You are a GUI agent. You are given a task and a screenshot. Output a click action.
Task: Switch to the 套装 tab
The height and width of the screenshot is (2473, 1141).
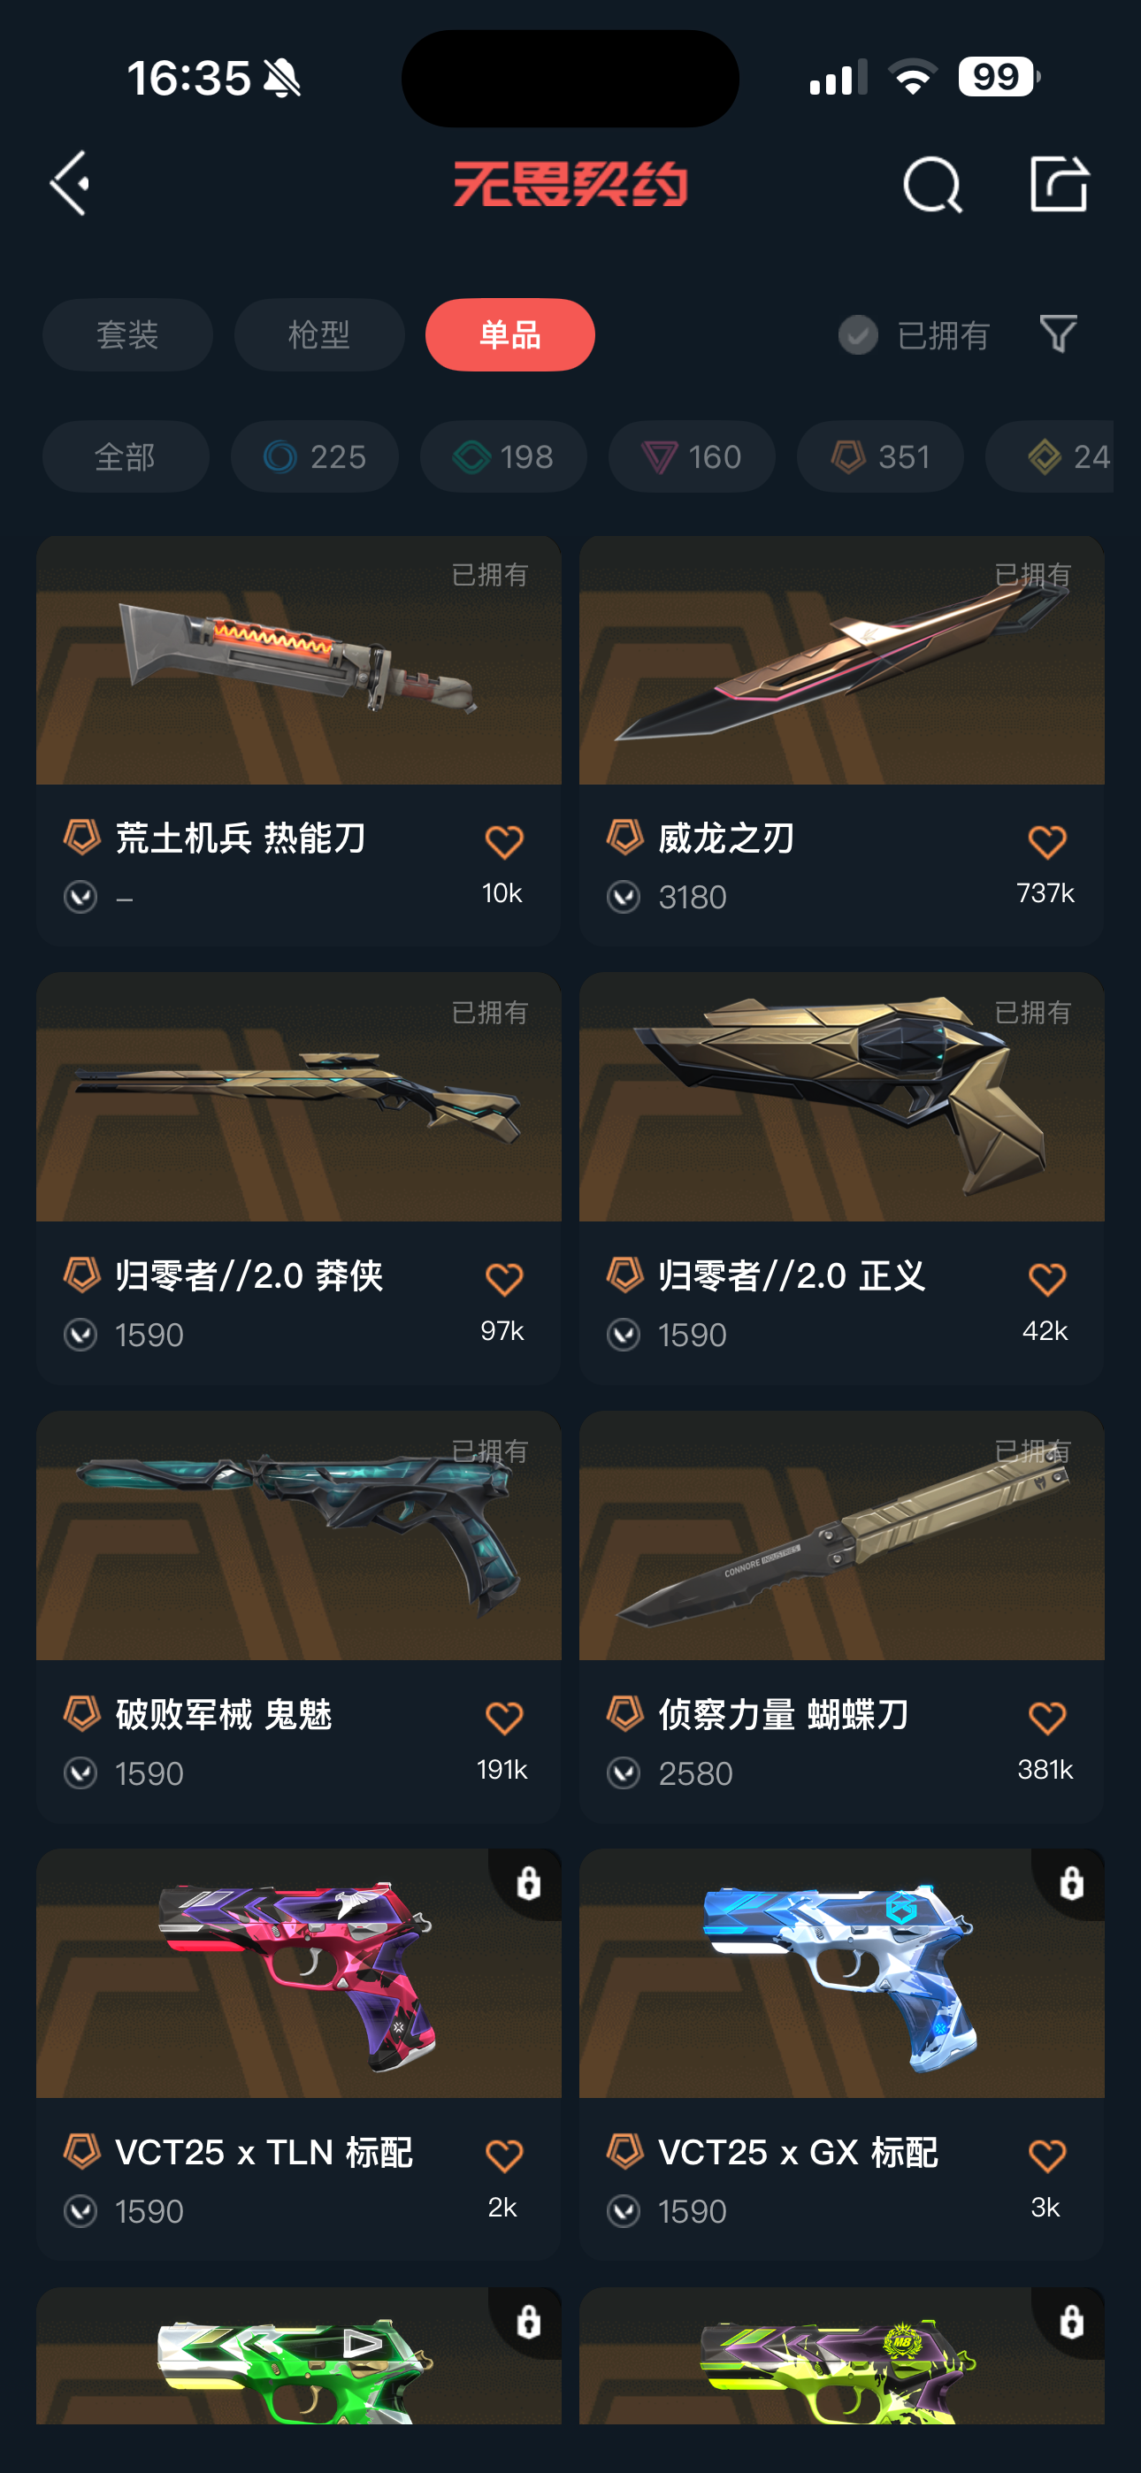click(x=127, y=335)
